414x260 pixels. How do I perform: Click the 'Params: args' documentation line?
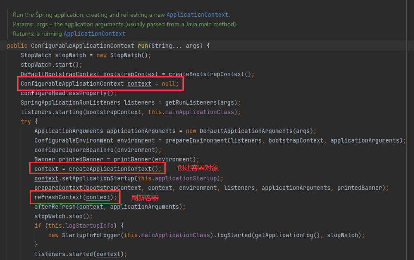pos(124,24)
